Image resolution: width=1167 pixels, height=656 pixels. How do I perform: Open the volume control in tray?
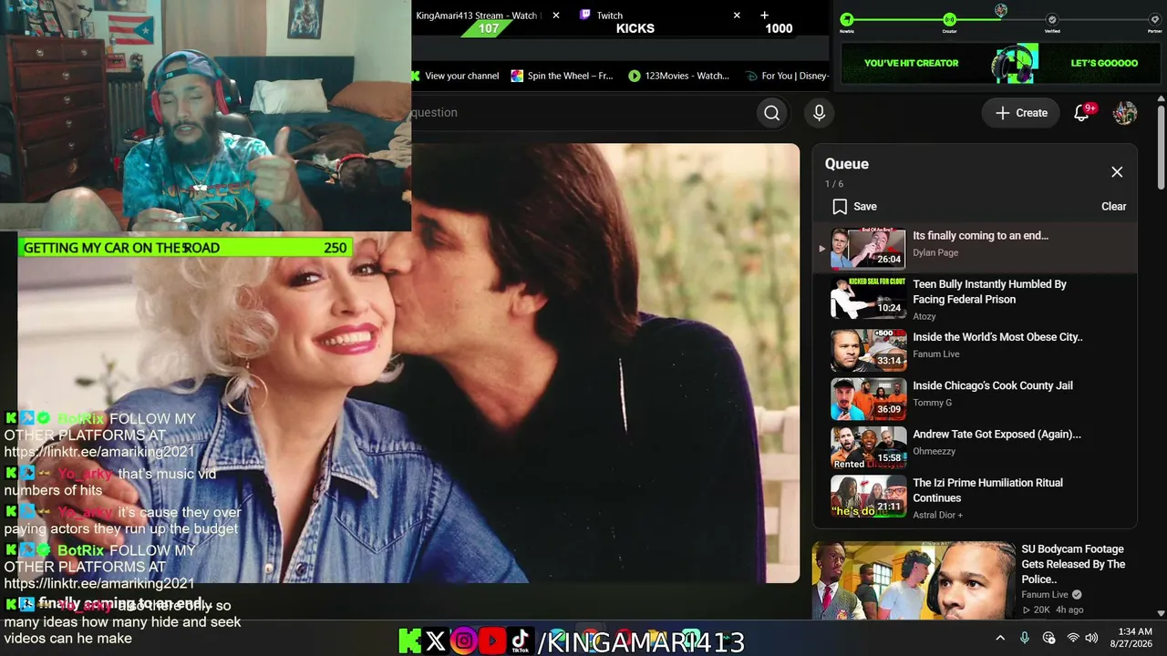[x=1091, y=638]
